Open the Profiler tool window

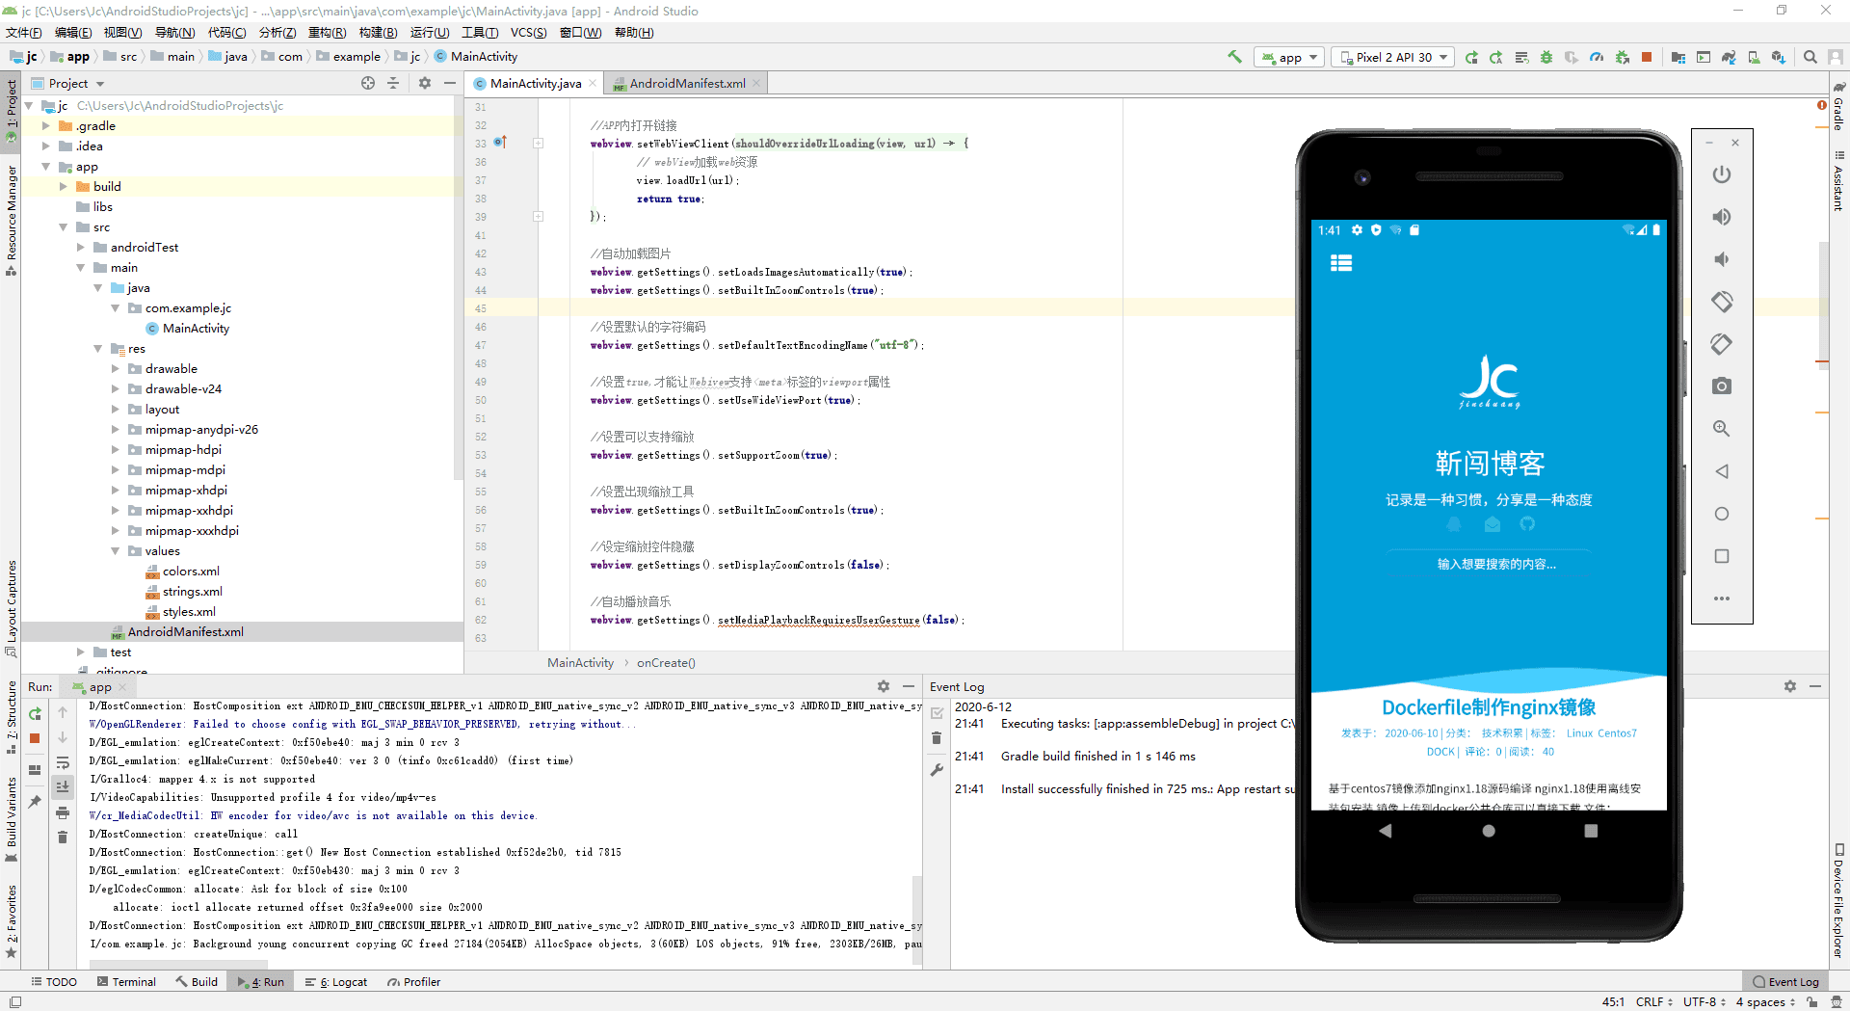click(x=413, y=982)
